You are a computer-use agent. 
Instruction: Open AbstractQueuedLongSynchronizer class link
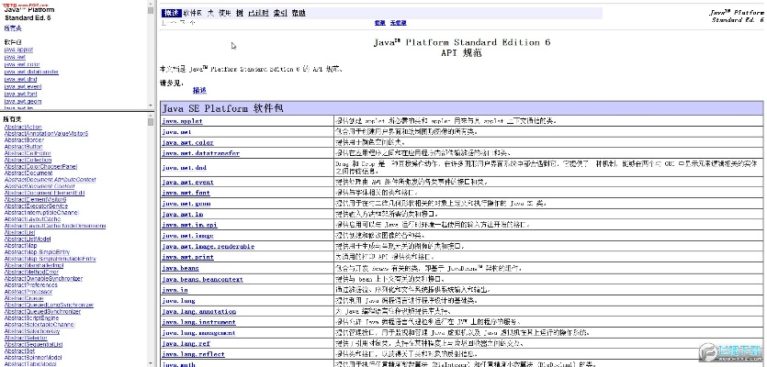click(x=49, y=305)
